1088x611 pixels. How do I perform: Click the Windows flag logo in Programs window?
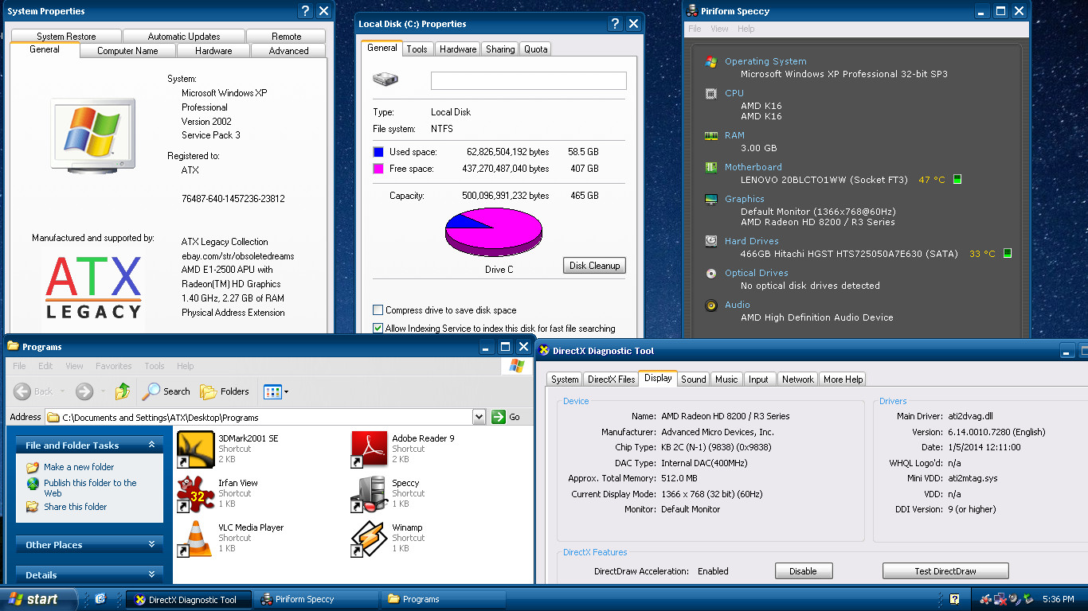point(517,366)
